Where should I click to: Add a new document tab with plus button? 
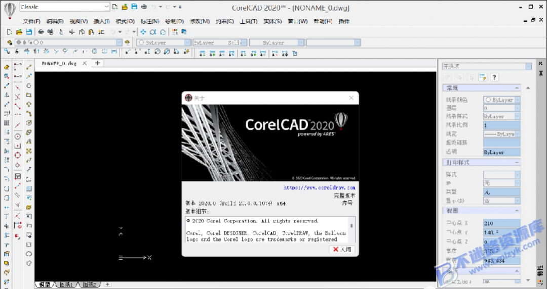click(98, 63)
